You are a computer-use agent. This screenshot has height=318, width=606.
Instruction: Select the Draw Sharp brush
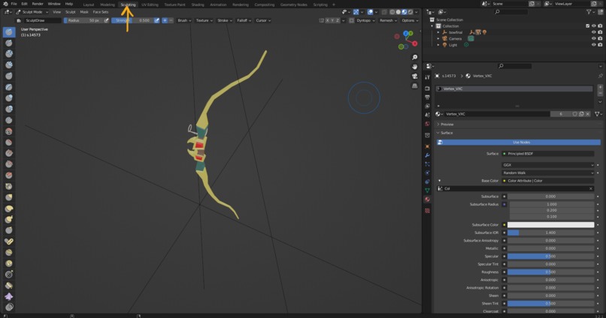[9, 43]
